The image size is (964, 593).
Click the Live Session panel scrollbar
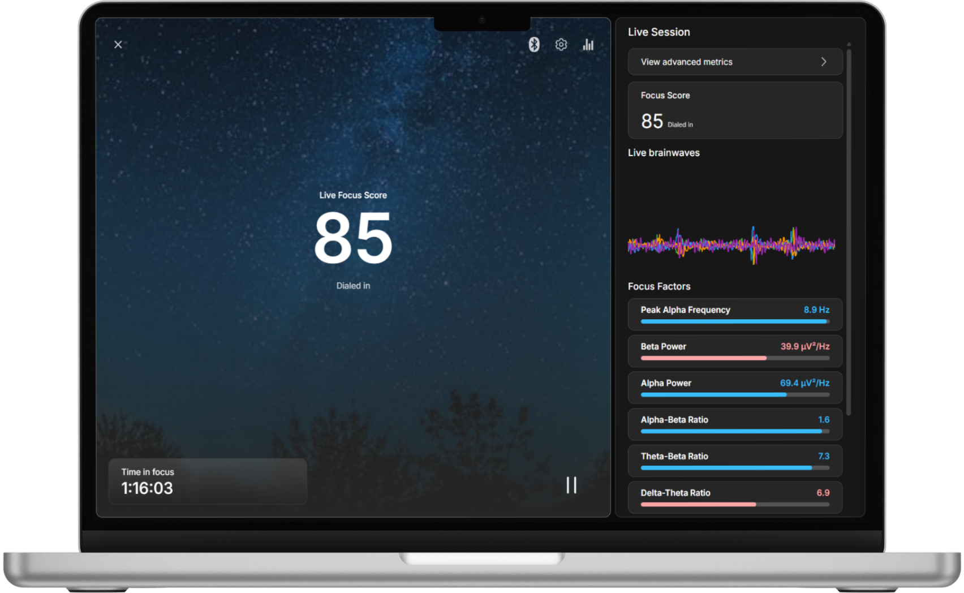tap(849, 226)
